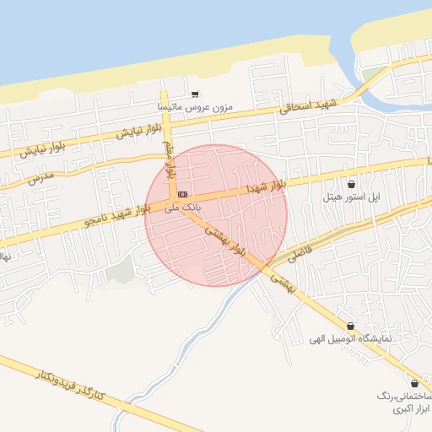Image resolution: width=432 pixels, height=432 pixels.
Task: Click the نمایشگاه اتومبیل الهی label
Action: tap(350, 339)
